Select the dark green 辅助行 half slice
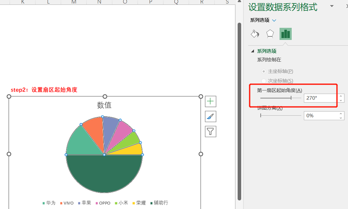This screenshot has height=209, width=348. [x=104, y=173]
